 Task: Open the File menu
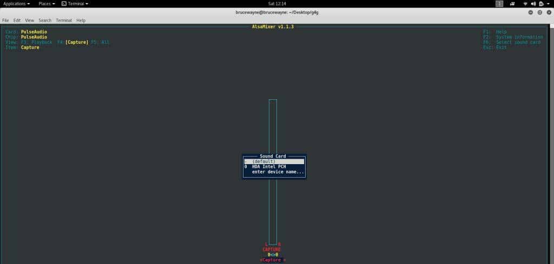5,21
